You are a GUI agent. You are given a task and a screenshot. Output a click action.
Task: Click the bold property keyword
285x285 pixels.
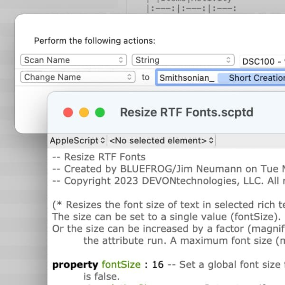[75, 265]
